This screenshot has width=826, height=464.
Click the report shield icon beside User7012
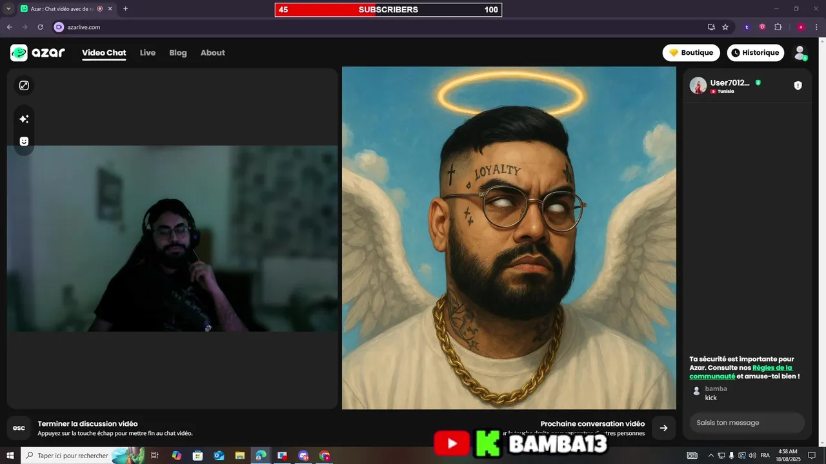click(x=798, y=86)
